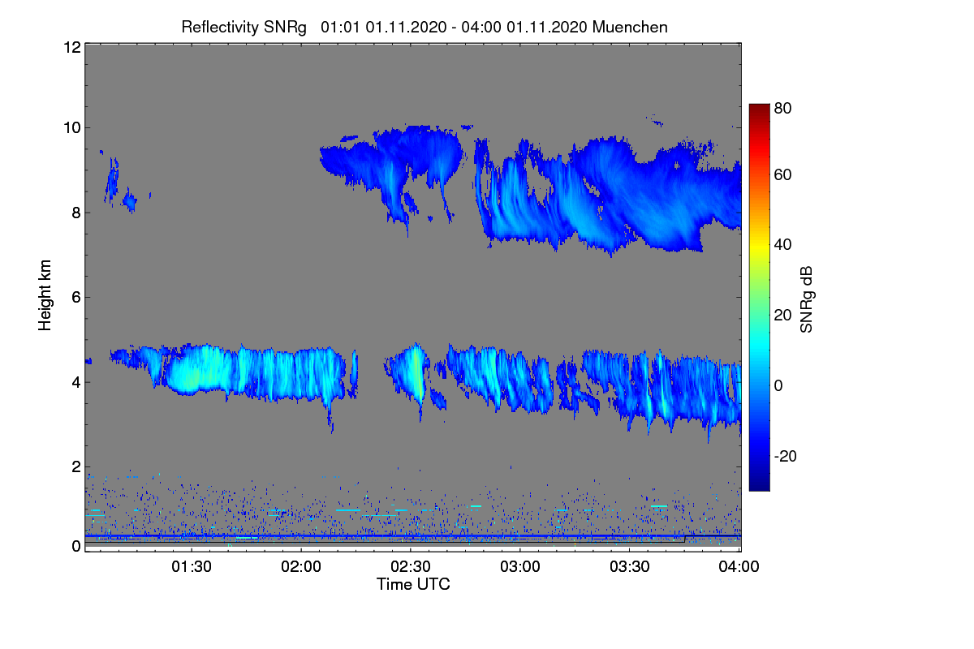The height and width of the screenshot is (649, 974).
Task: Click the colorbar value 60
Action: (x=782, y=174)
